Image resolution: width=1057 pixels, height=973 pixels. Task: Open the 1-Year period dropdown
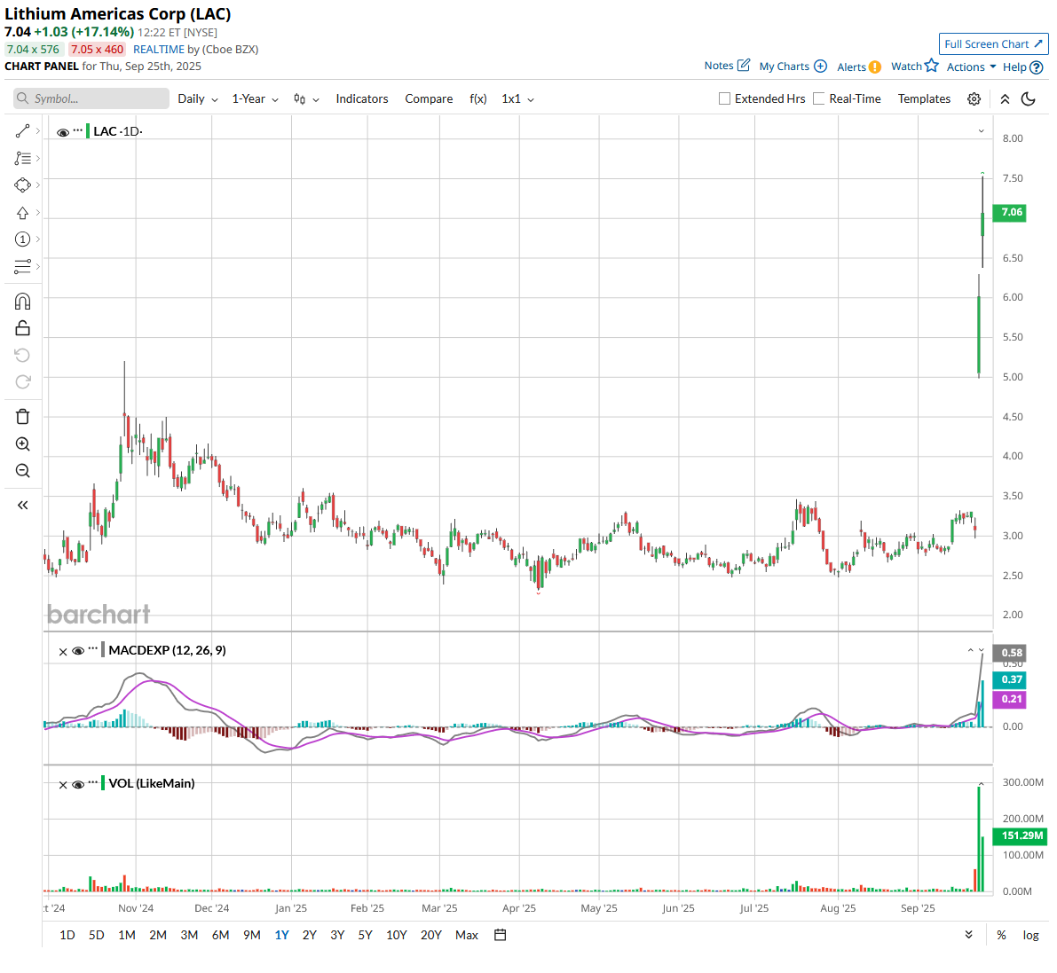255,99
